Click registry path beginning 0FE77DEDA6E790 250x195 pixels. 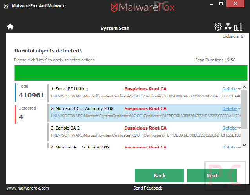(x=146, y=135)
